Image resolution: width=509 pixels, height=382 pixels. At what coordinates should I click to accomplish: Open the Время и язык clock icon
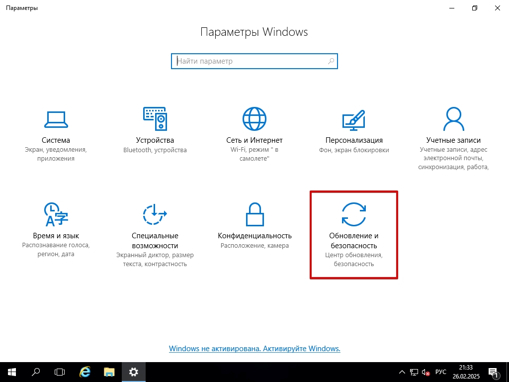(x=56, y=214)
